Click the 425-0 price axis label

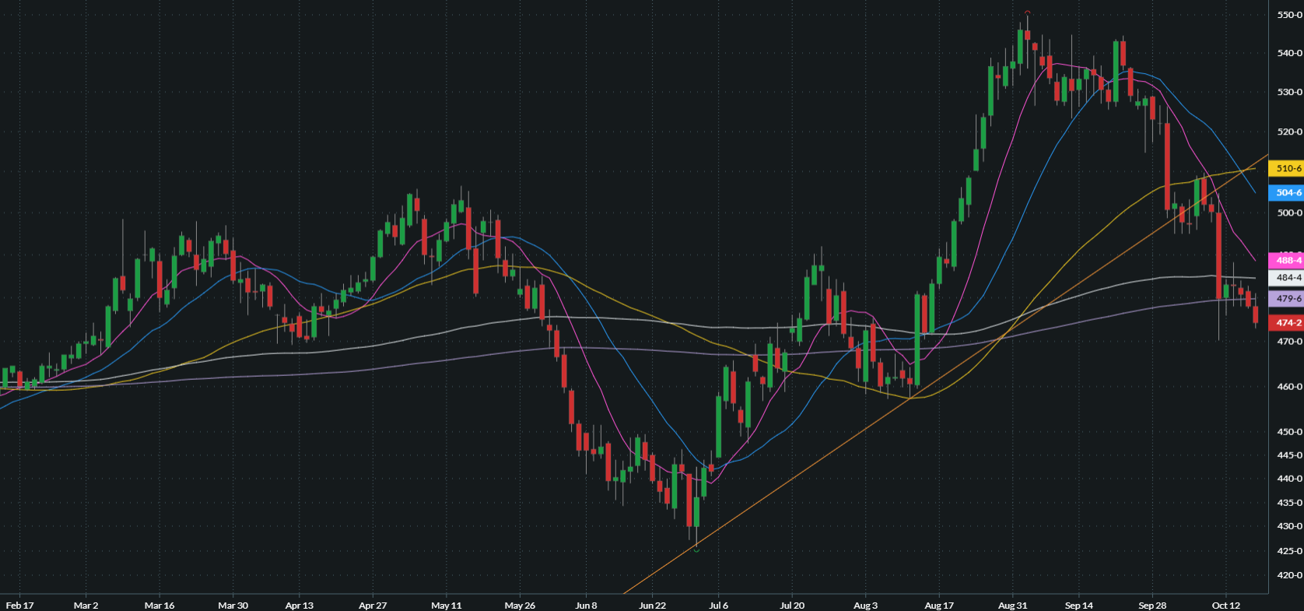pos(1289,551)
